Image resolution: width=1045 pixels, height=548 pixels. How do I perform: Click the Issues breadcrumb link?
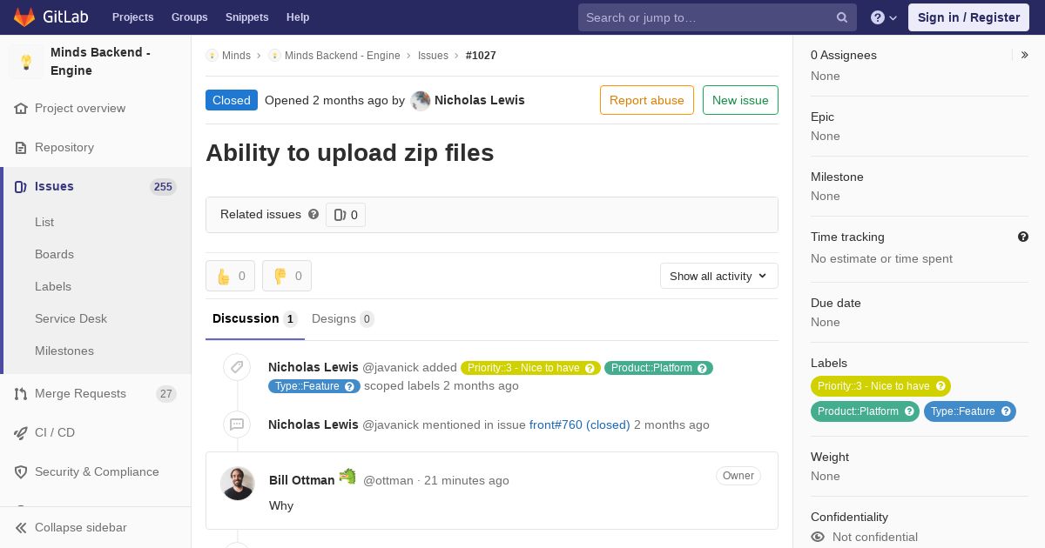[x=433, y=56]
